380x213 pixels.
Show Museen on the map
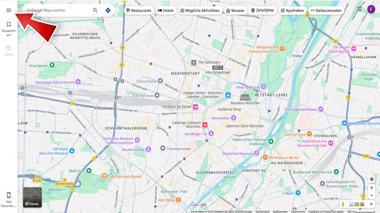[x=235, y=11]
